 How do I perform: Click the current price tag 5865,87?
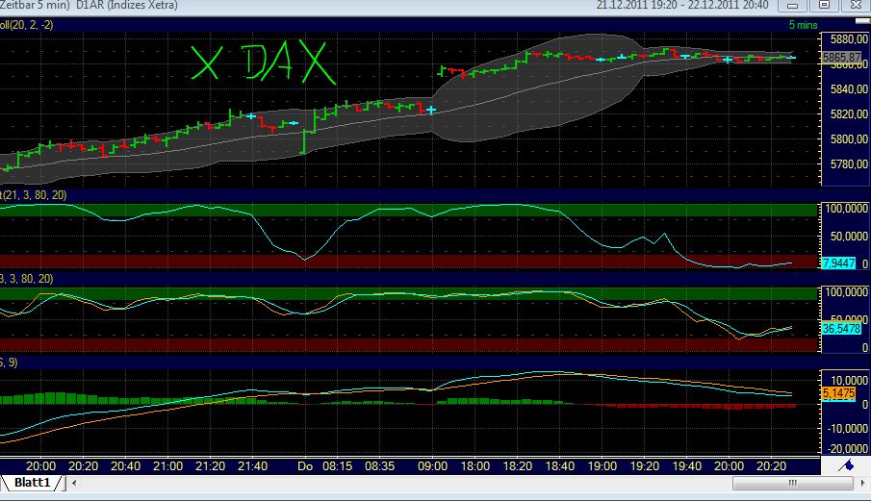coord(841,58)
